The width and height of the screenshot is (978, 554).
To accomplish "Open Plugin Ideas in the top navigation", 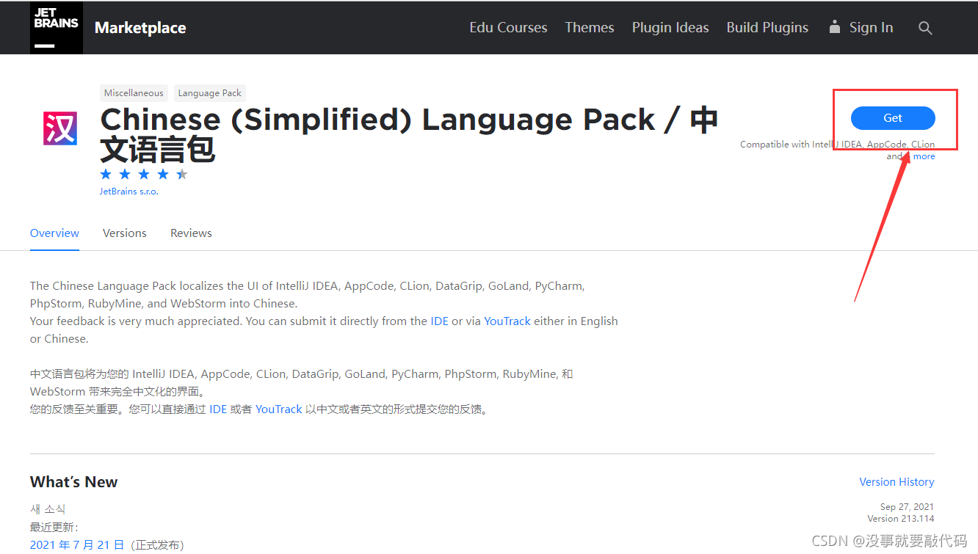I will 670,28.
